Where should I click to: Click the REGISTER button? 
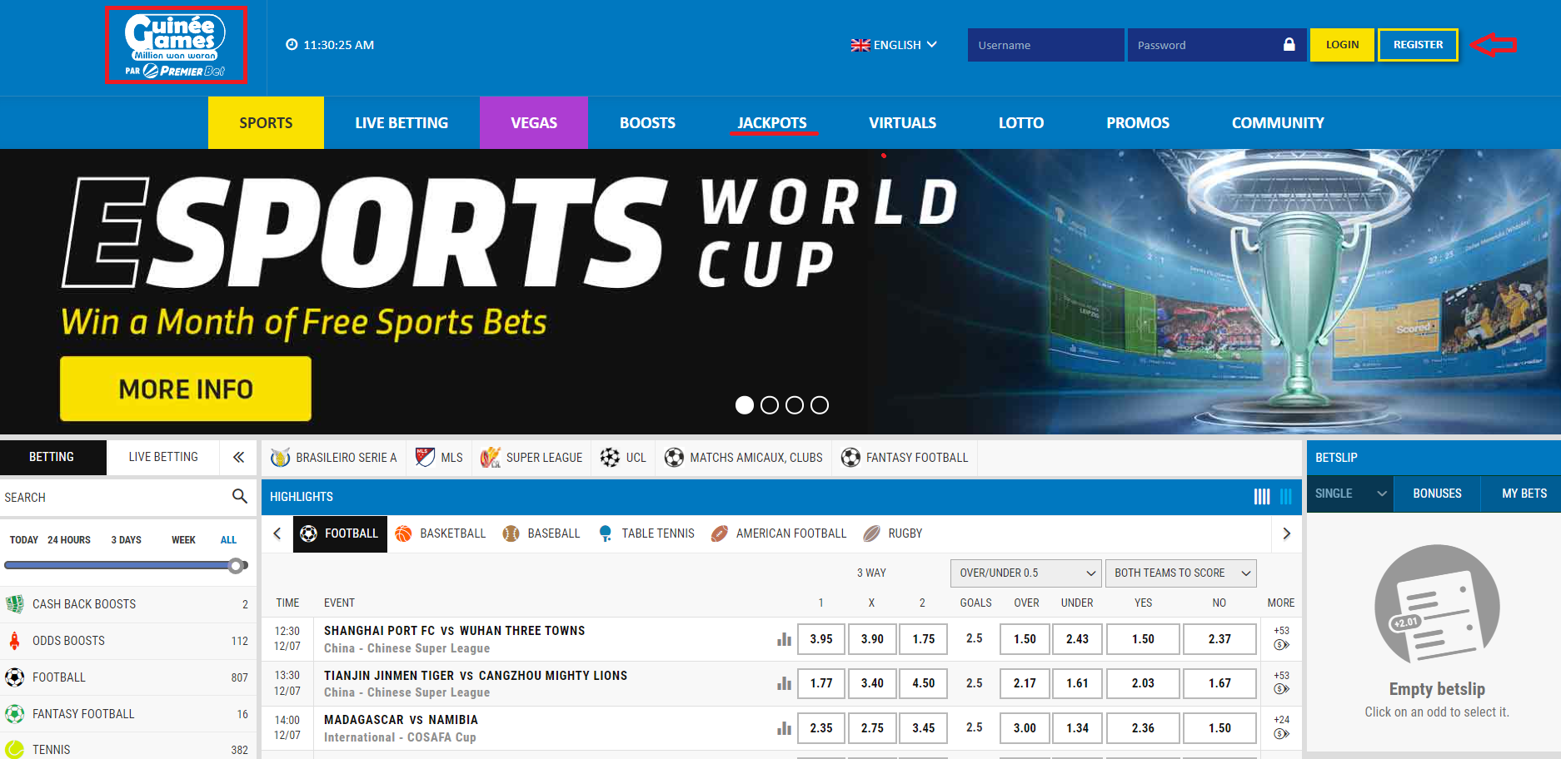click(x=1418, y=45)
